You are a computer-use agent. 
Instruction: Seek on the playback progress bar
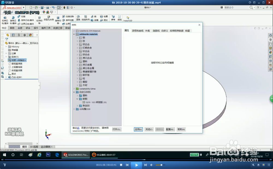pos(136,159)
